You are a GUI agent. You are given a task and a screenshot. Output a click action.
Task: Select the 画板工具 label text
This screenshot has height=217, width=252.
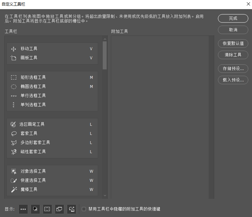click(29, 58)
